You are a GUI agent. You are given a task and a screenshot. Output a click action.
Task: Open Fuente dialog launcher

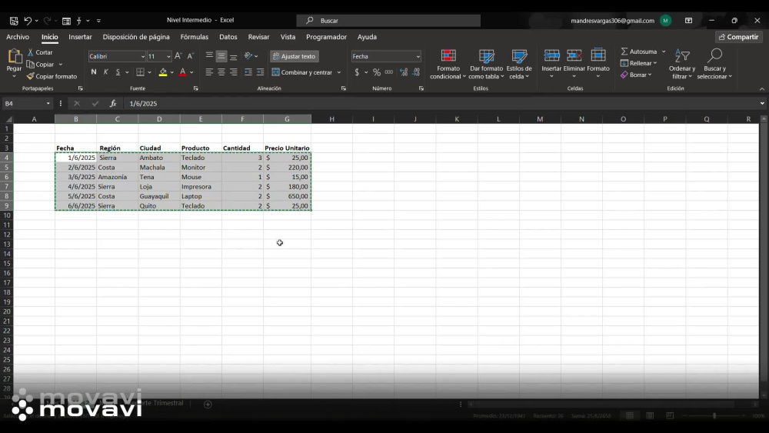[x=195, y=88]
